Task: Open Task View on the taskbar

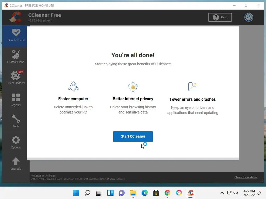Action: coord(98,193)
